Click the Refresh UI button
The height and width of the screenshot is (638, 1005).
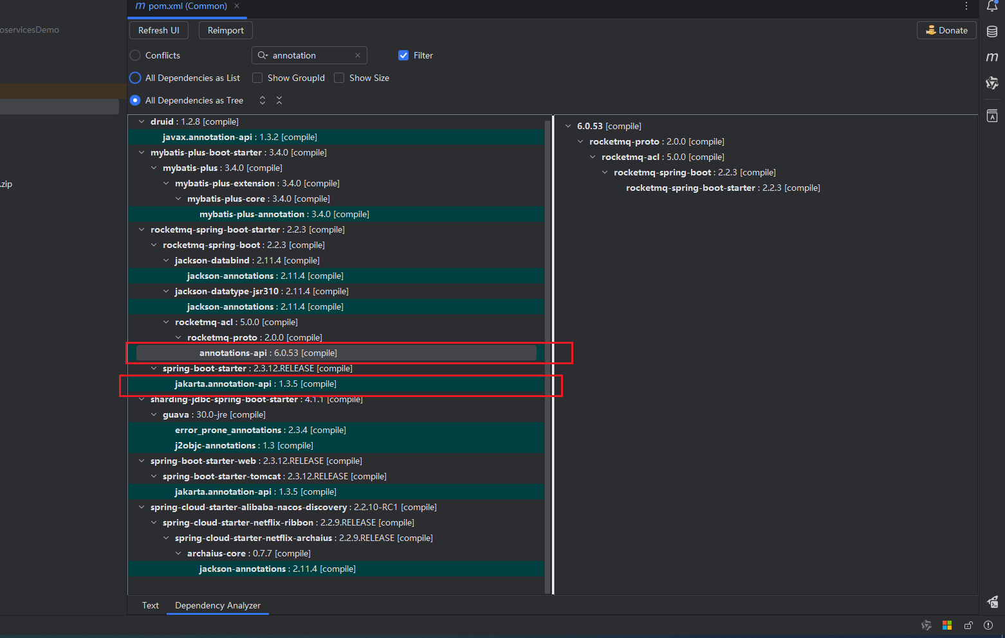click(x=159, y=30)
